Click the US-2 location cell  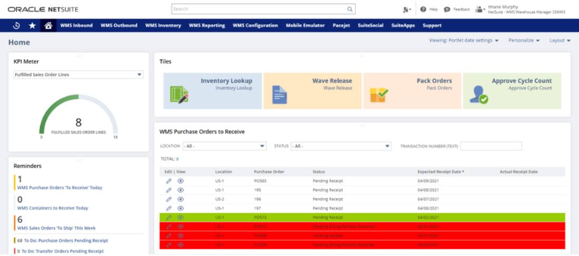coord(219,199)
